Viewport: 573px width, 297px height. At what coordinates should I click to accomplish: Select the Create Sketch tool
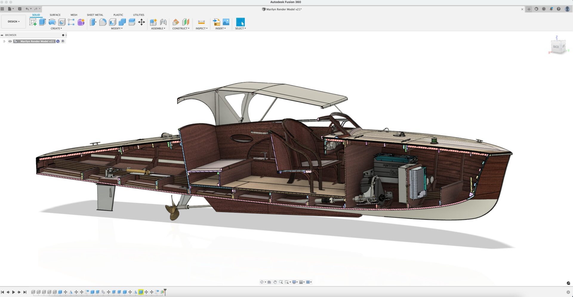pos(33,22)
